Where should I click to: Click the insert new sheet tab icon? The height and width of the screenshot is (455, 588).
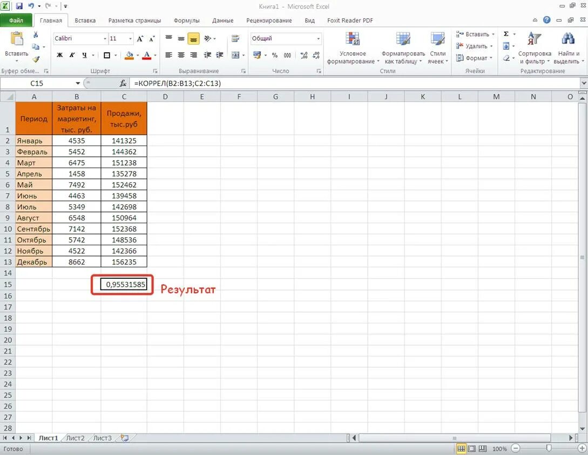(124, 438)
